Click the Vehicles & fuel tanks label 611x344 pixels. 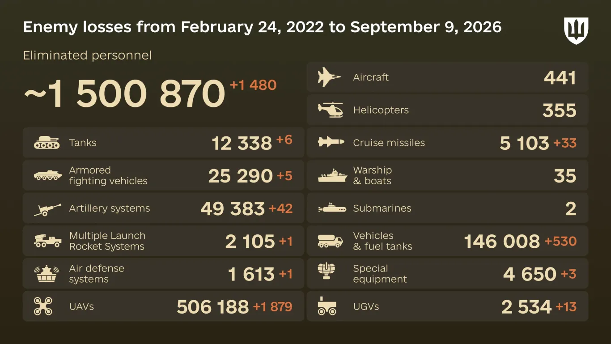(x=382, y=241)
